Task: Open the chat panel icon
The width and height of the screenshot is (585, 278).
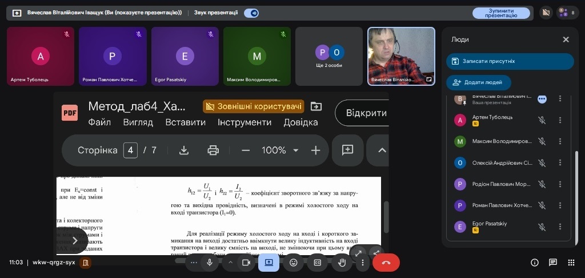Action: 553,263
